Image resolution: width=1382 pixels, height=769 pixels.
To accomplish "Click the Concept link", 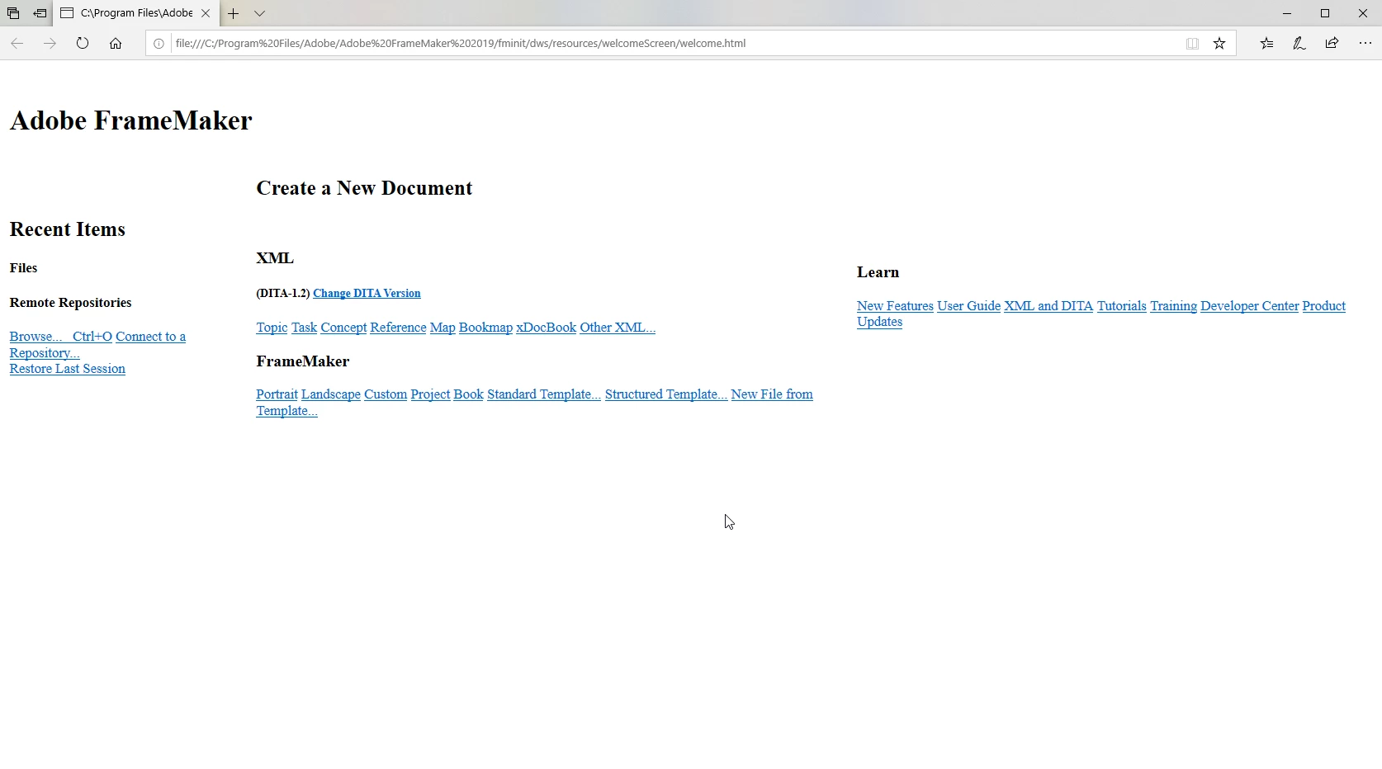I will [x=343, y=328].
